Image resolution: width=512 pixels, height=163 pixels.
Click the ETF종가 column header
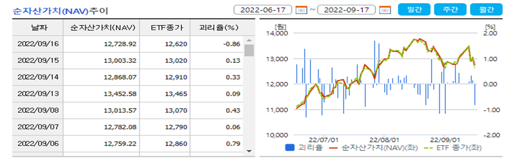coord(165,28)
